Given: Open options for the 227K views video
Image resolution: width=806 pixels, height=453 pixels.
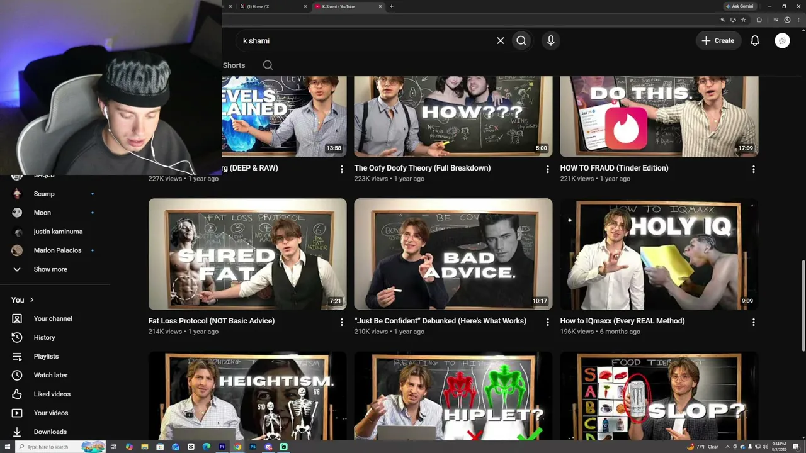Looking at the screenshot, I should click(342, 169).
